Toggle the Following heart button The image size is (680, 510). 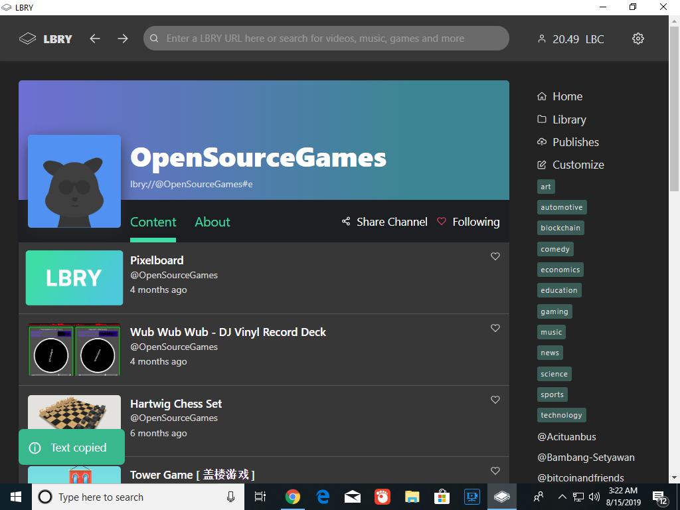coord(468,222)
